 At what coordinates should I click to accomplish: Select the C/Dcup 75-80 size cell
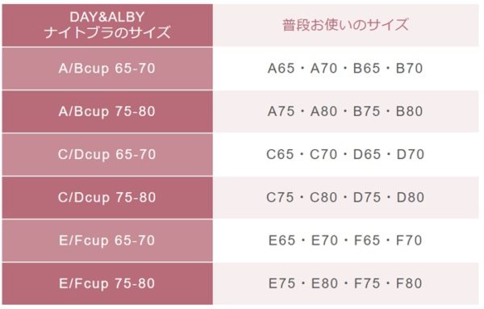(107, 198)
